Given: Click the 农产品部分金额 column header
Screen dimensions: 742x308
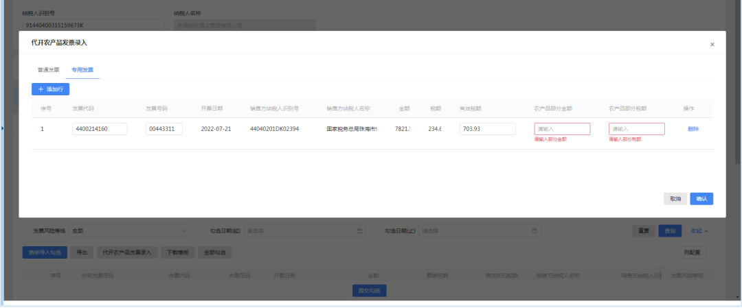Looking at the screenshot, I should click(553, 108).
